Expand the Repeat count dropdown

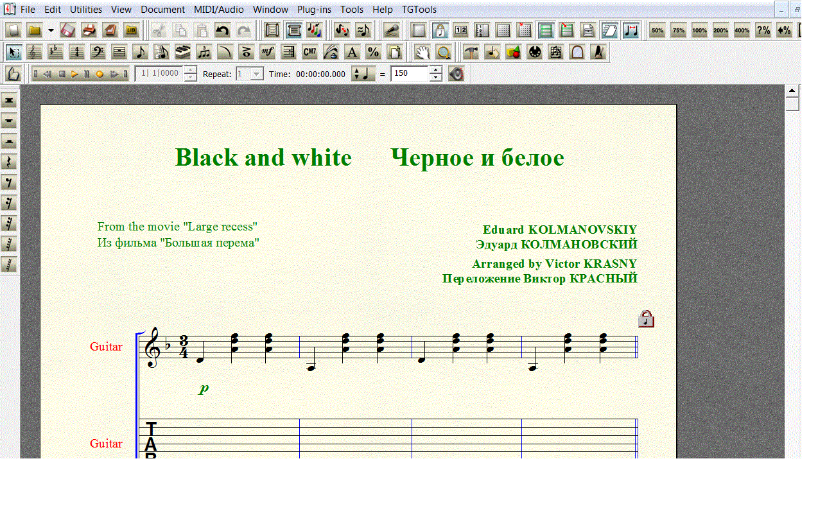pos(257,74)
